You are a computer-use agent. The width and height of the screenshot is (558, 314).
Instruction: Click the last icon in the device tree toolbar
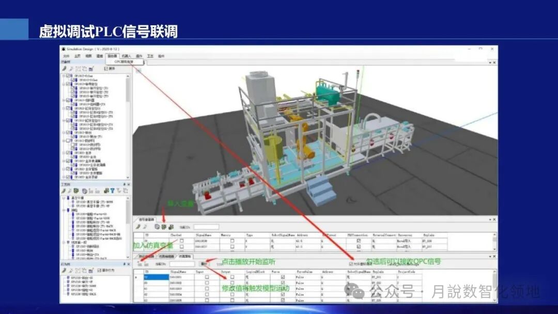[x=91, y=69]
